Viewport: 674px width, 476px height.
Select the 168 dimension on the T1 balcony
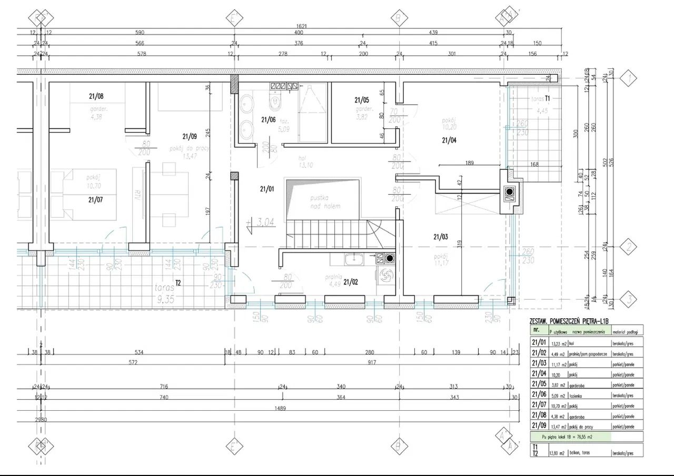click(534, 165)
